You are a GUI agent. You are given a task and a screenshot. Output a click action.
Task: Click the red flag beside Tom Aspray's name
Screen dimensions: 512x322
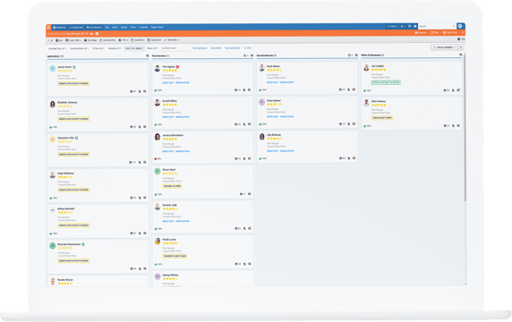tap(177, 67)
